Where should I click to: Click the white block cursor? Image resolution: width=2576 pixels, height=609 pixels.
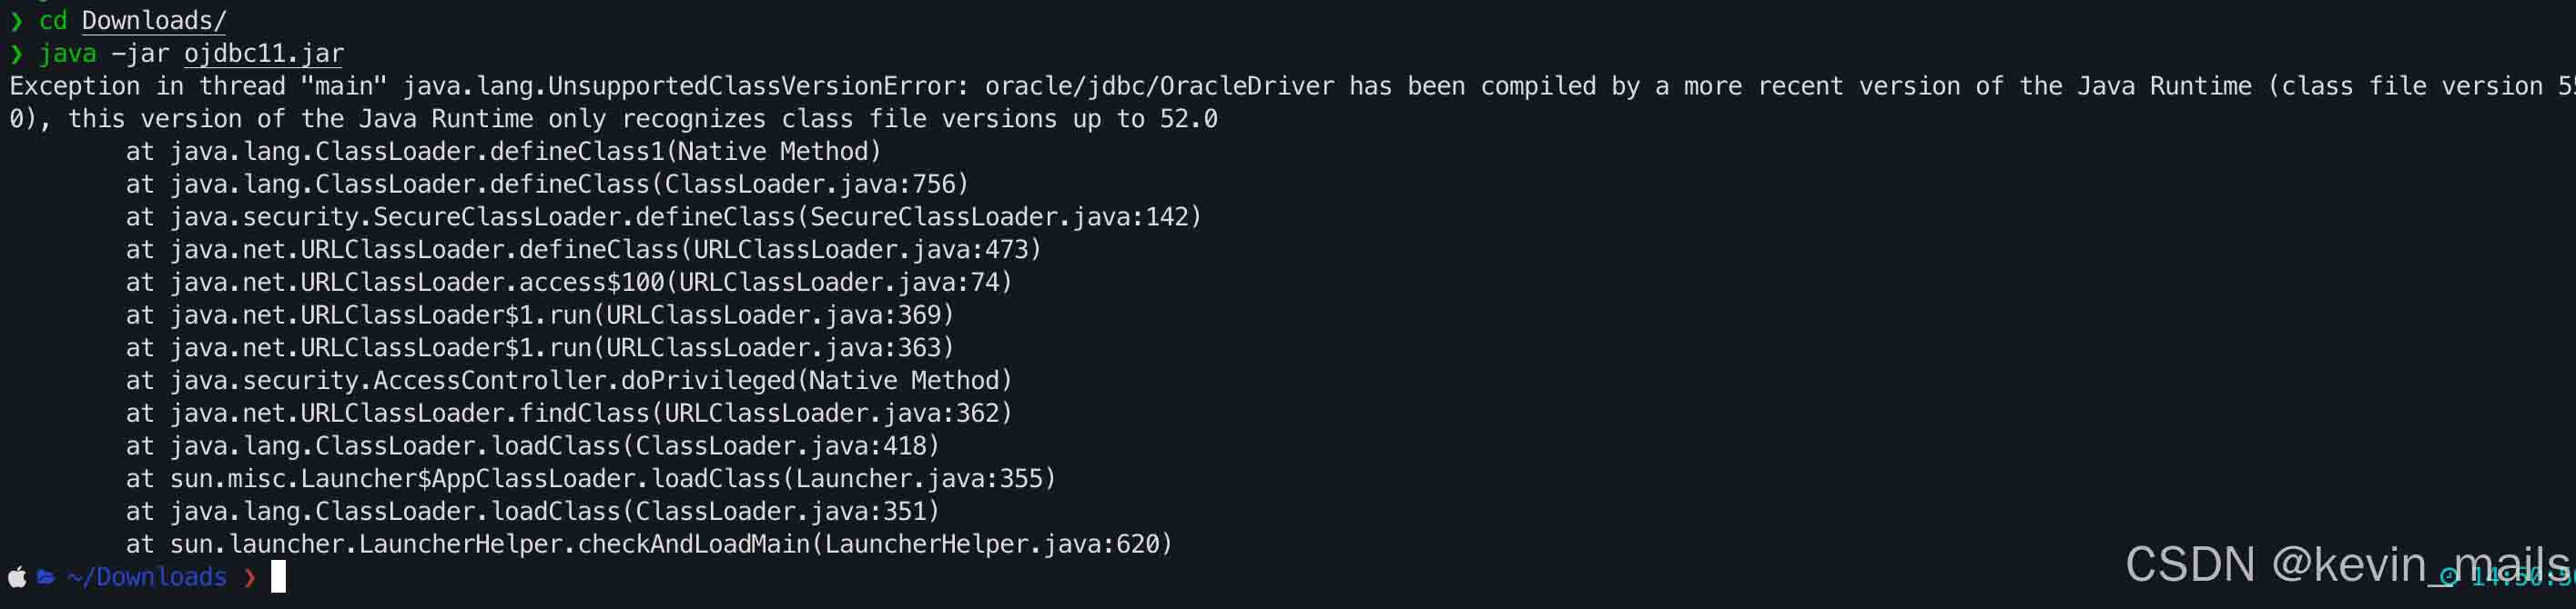(278, 576)
